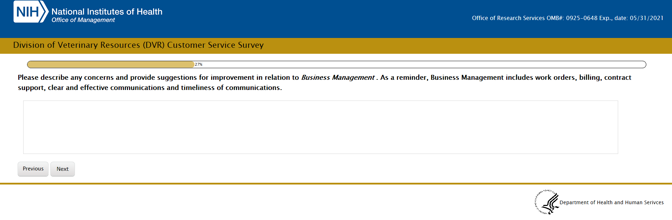This screenshot has height=220, width=672.
Task: Click the Office of Research Services text
Action: 508,18
